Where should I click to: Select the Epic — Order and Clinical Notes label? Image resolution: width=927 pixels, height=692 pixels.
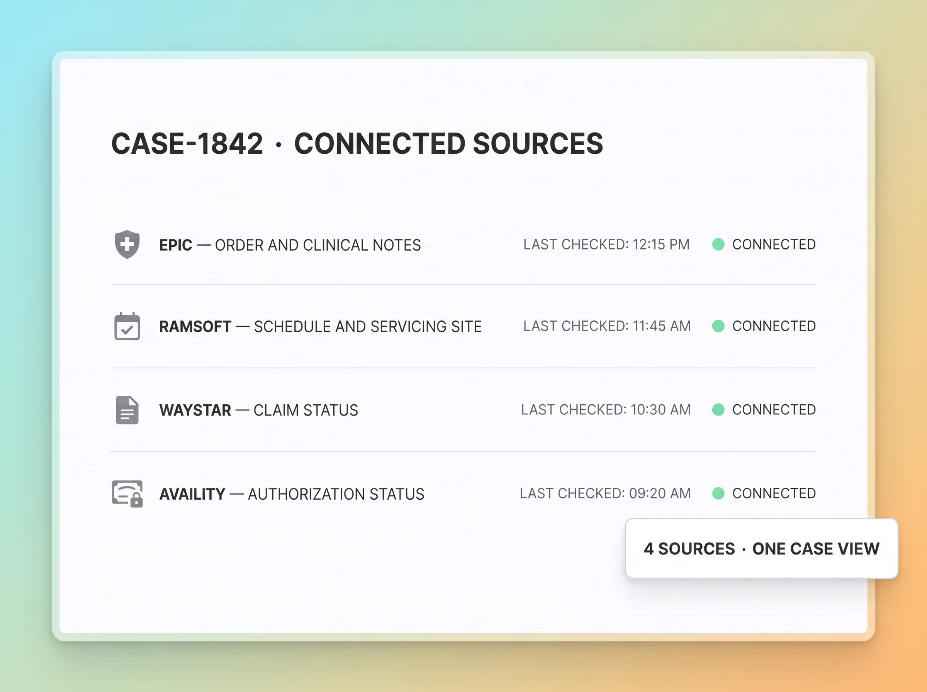pos(290,245)
